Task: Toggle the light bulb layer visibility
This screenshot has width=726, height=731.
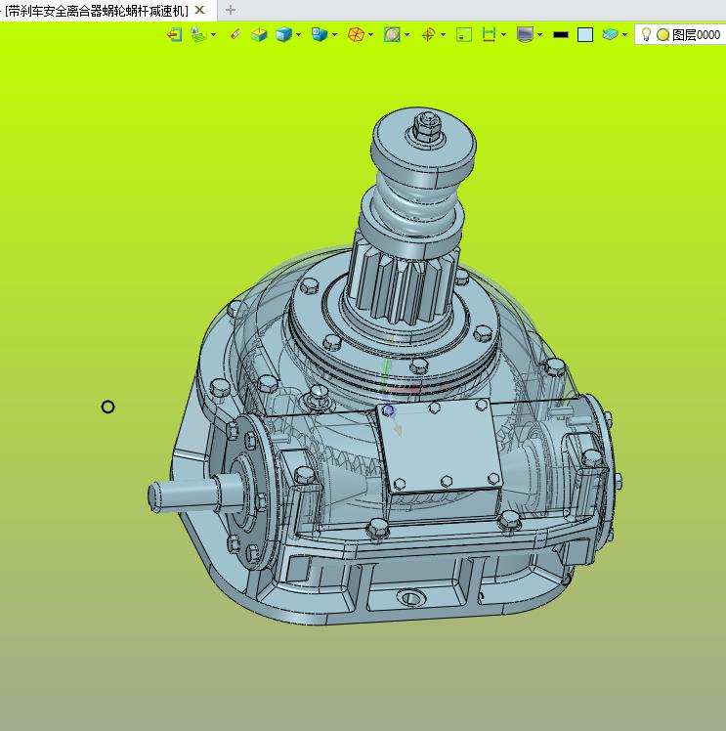Action: pos(646,34)
